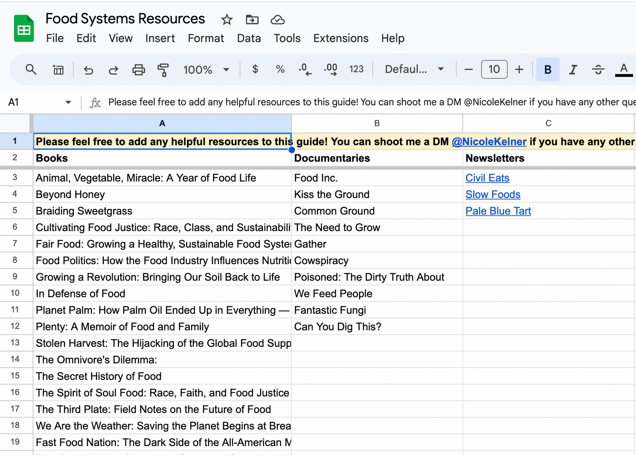This screenshot has height=455, width=636.
Task: Open the Civil Eats newsletter link
Action: (487, 178)
